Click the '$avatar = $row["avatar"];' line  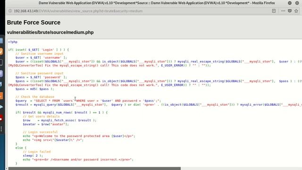46,124
